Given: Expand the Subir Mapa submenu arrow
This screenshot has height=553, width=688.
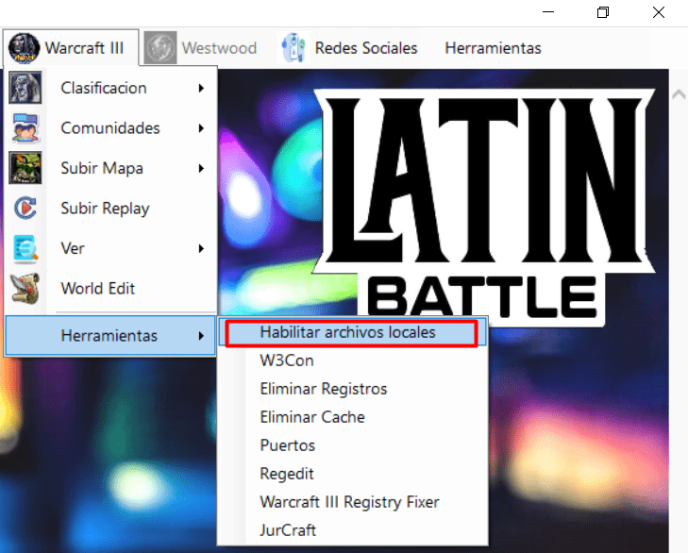Looking at the screenshot, I should click(x=201, y=168).
